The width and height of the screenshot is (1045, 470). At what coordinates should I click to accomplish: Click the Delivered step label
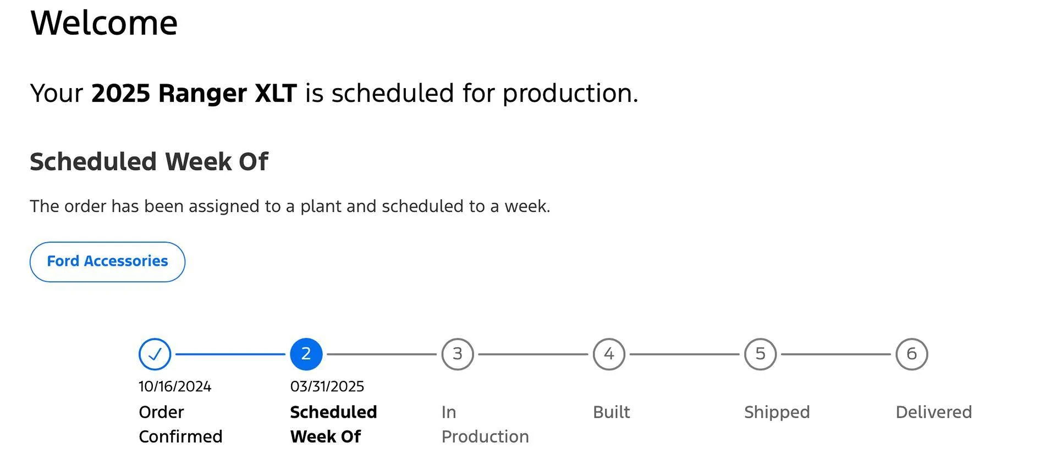(933, 412)
